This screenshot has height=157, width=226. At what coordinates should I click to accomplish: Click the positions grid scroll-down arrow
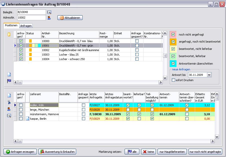pyautogui.click(x=165, y=78)
